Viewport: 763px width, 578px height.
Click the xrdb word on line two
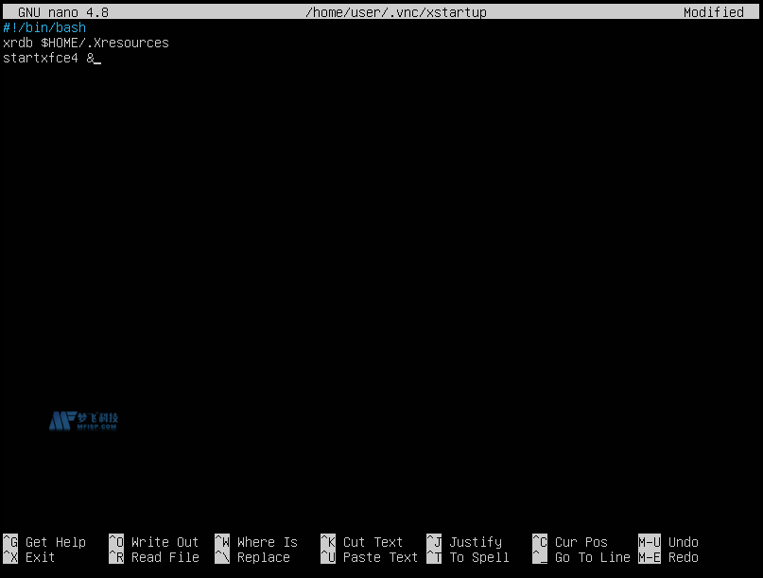tap(18, 43)
